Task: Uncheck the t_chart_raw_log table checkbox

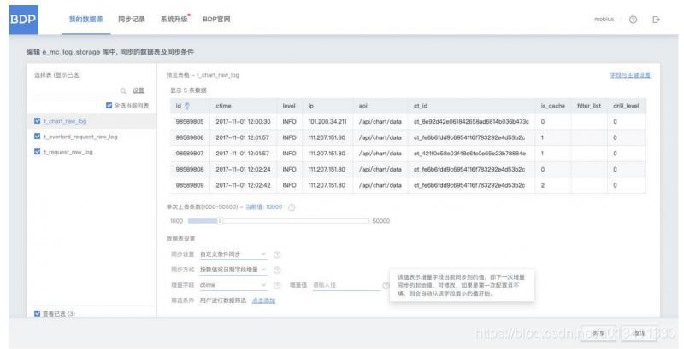Action: coord(37,121)
